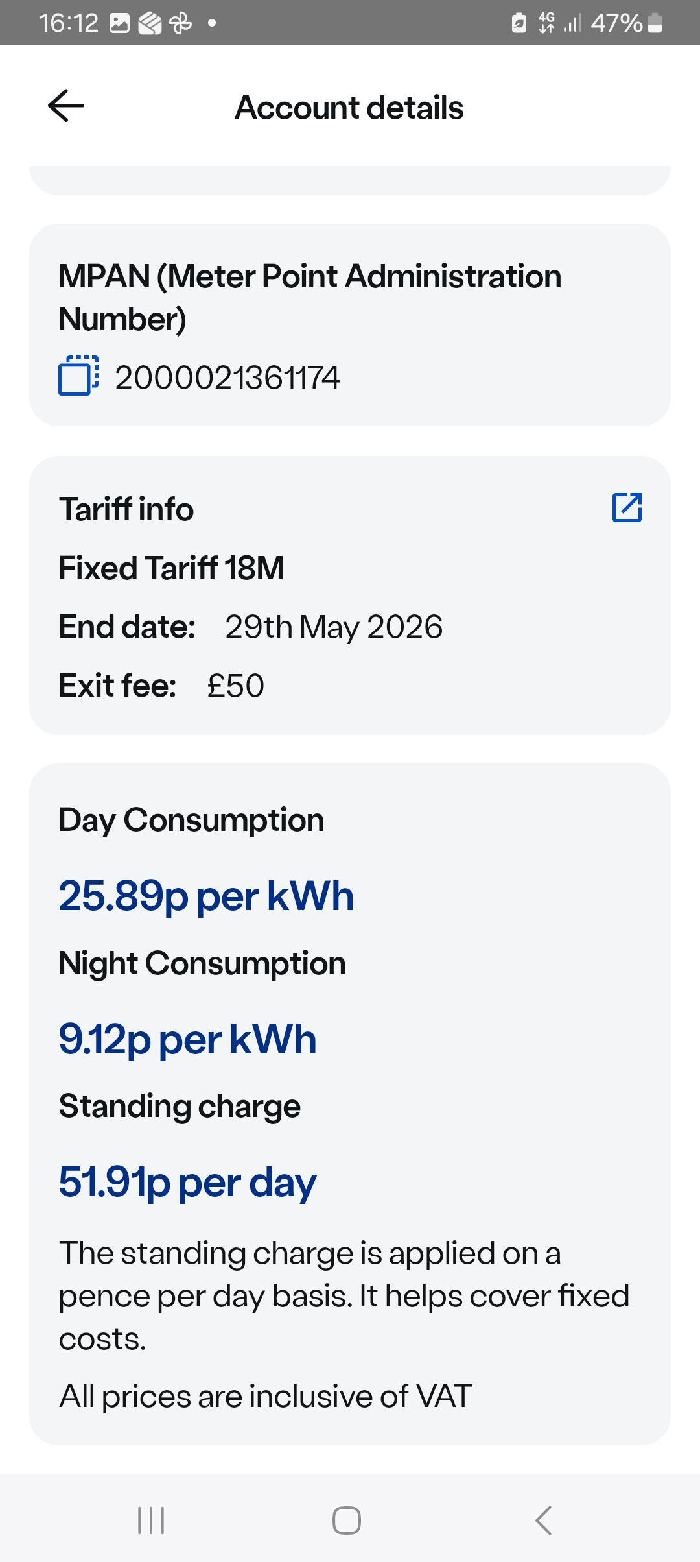
Task: Tap Android navigation back chevron
Action: click(x=543, y=1520)
